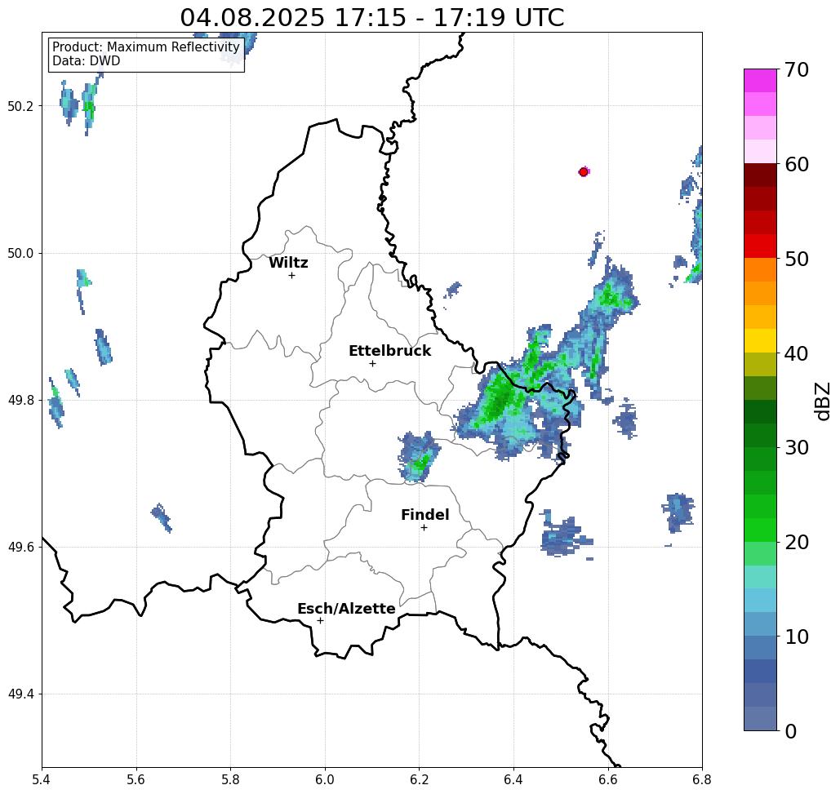Click the colorbar tick label 10
Screen dimensions: 840x794
pos(796,636)
